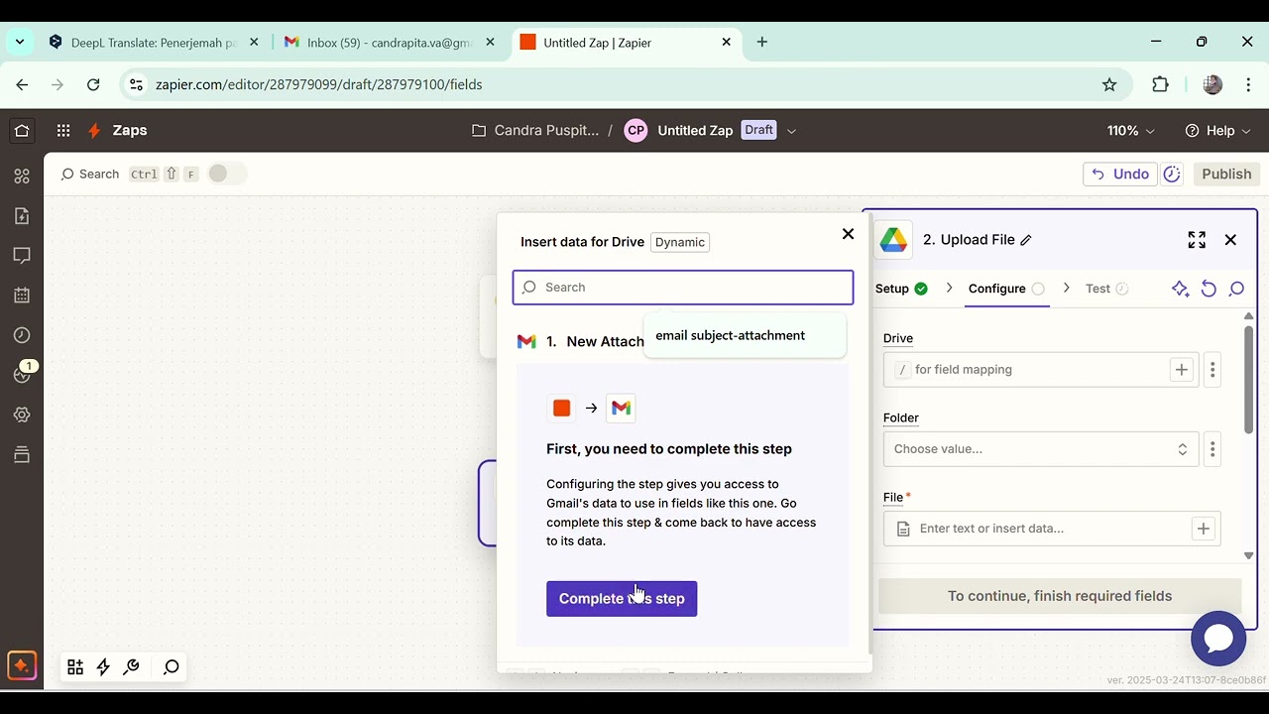The image size is (1269, 714).
Task: Switch to the Setup tab
Action: coord(901,289)
